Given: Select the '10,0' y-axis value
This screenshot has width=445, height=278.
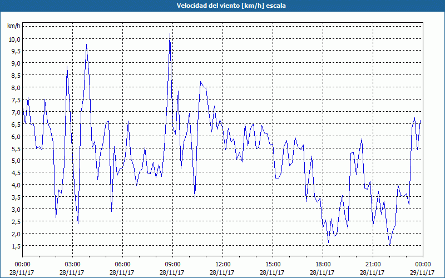Looking at the screenshot, I should click(14, 39).
